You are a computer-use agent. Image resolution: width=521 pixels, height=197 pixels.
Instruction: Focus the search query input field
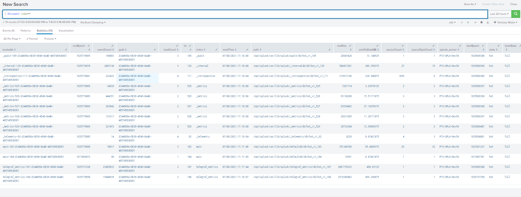245,14
